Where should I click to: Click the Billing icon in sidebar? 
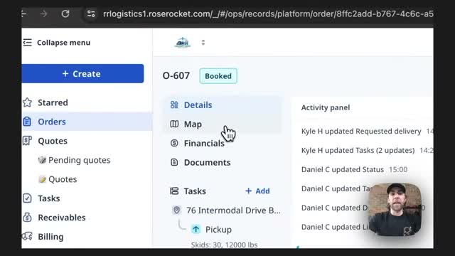point(27,237)
